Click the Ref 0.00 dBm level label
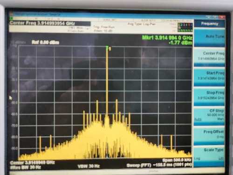The width and height of the screenshot is (233, 175). click(x=45, y=42)
